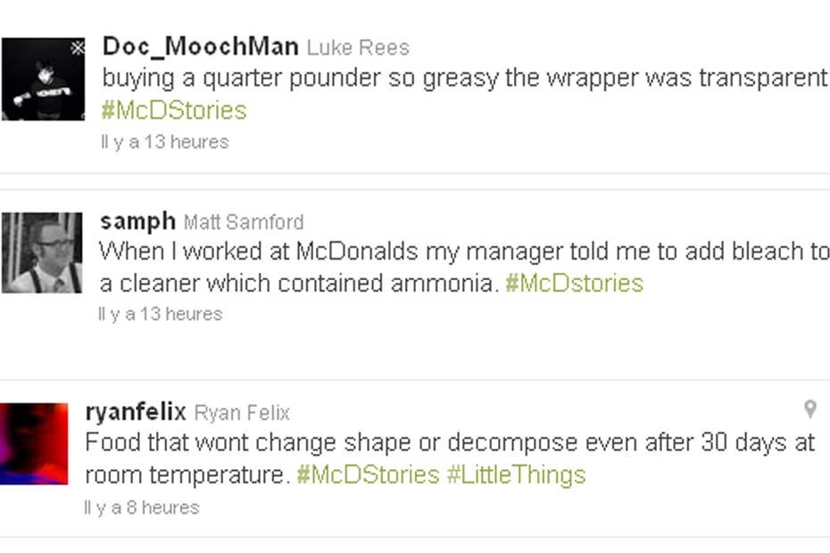The image size is (830, 553).
Task: Open #McDStories hashtag in the quarter pounder tweet
Action: 174,111
